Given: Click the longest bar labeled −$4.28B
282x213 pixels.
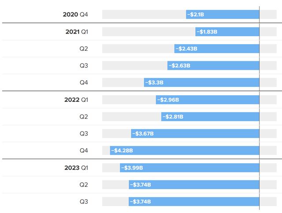Looking at the screenshot, I should [185, 150].
